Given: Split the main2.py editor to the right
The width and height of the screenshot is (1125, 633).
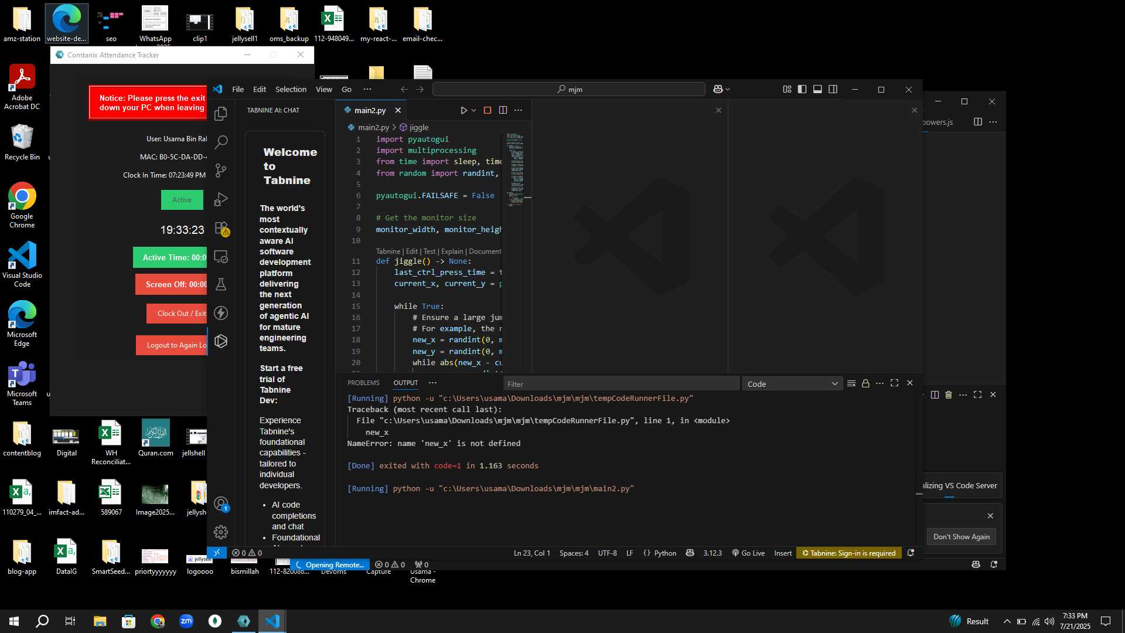Looking at the screenshot, I should [x=503, y=110].
